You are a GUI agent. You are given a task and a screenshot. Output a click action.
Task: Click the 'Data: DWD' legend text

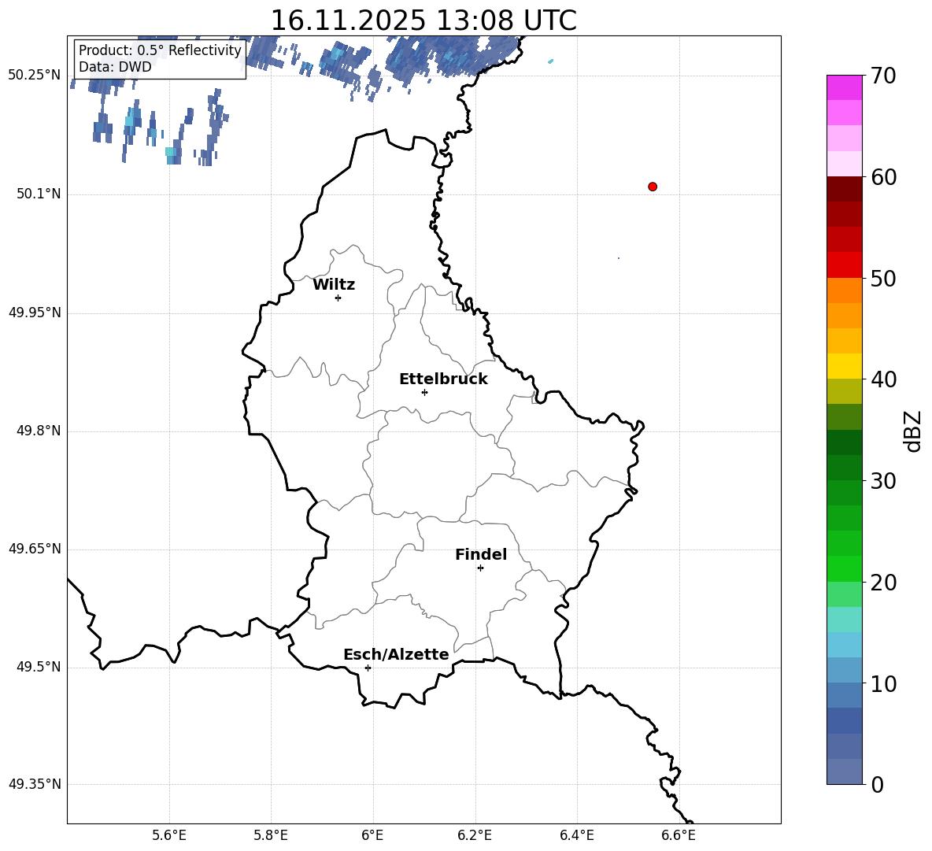115,67
